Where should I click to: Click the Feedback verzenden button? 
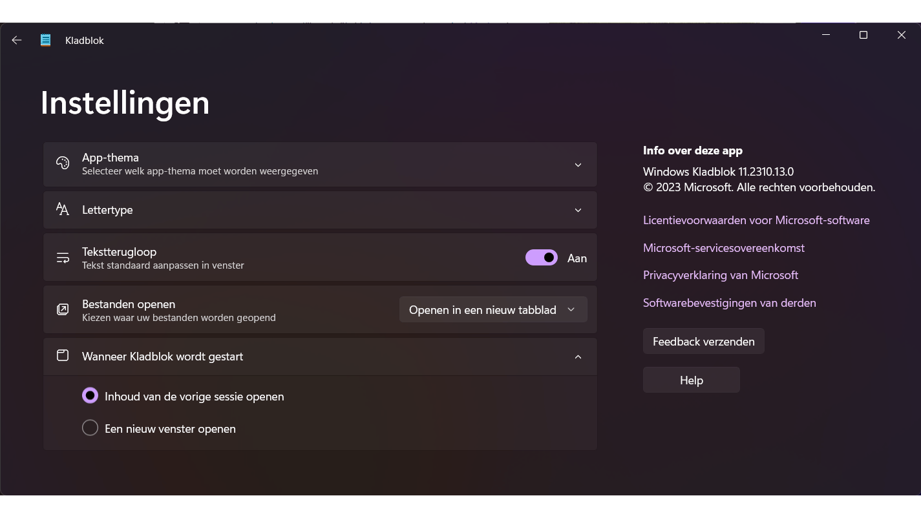[703, 341]
